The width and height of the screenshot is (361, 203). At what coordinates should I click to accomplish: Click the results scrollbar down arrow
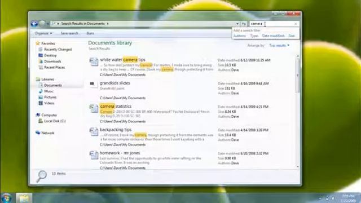tap(298, 166)
